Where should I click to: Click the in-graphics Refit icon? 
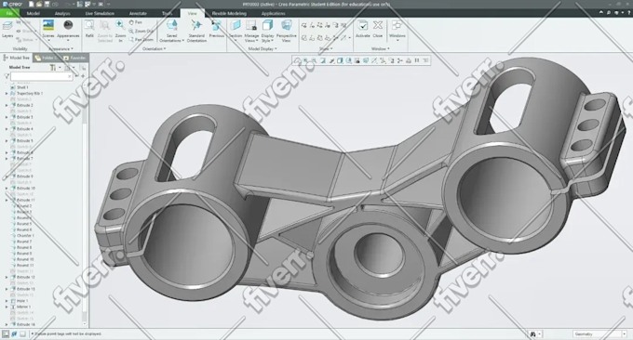click(x=297, y=60)
